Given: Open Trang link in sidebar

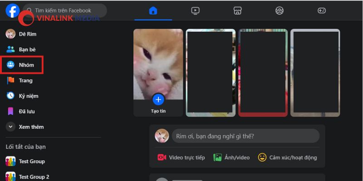Looking at the screenshot, I should click(x=26, y=81).
